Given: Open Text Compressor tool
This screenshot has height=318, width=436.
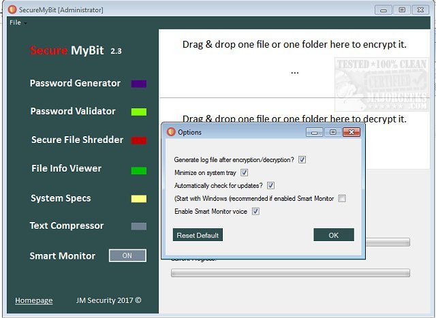Looking at the screenshot, I should click(x=67, y=225).
